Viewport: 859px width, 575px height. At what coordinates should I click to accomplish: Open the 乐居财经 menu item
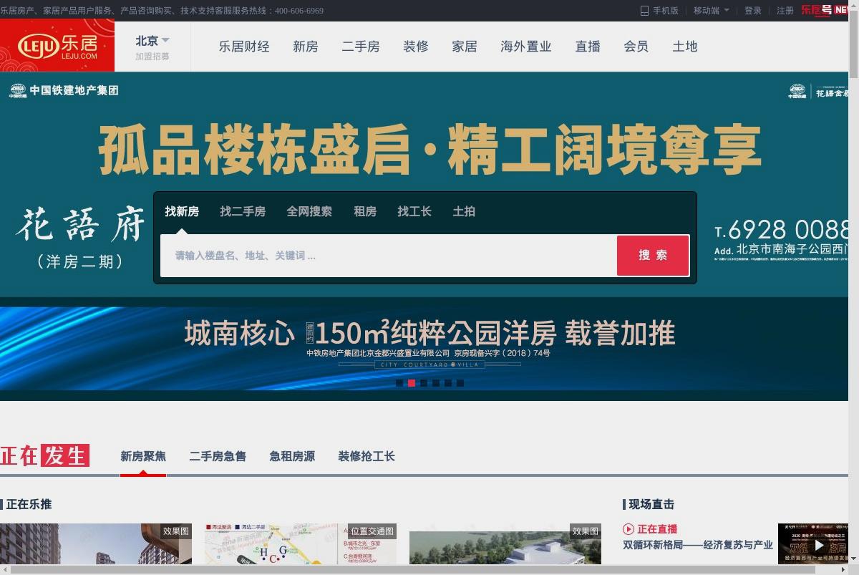coord(244,47)
